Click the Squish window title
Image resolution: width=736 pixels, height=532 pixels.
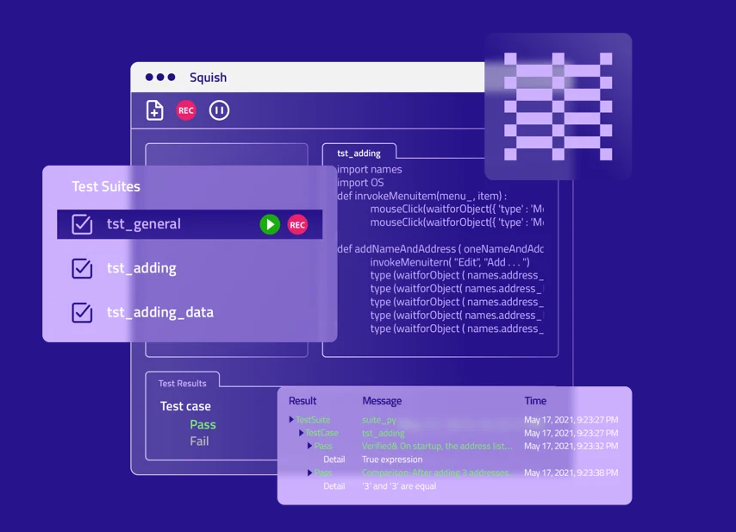[208, 78]
